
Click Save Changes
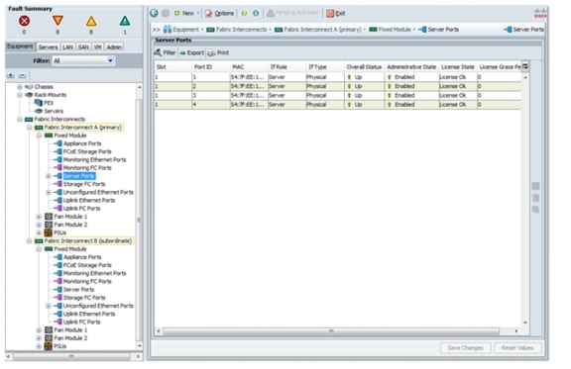coord(465,348)
